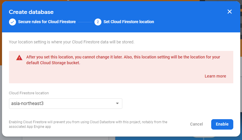Image resolution: width=242 pixels, height=140 pixels.
Task: Click the step 1 checkmark circle
Action: click(12, 22)
